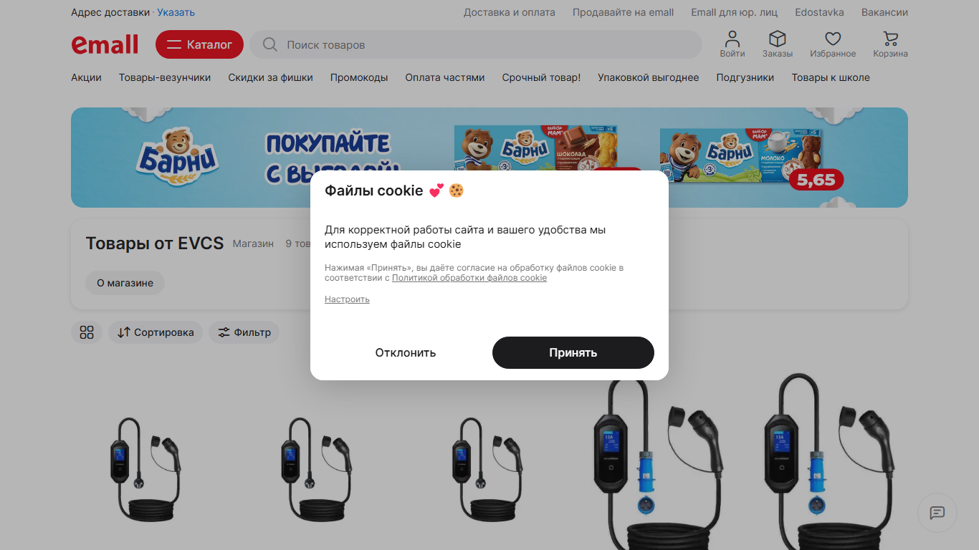Screen dimensions: 979x550
Task: Open the О магазине button
Action: 125,283
